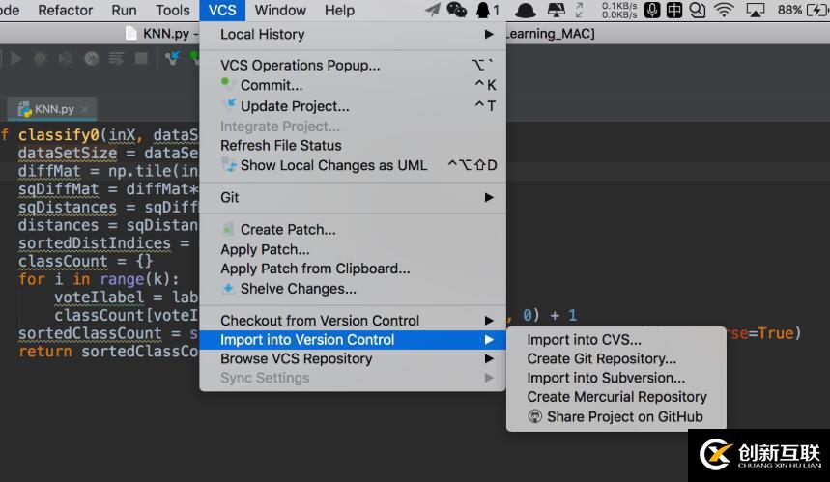Click the Wi-Fi icon in the menu bar

(x=724, y=11)
